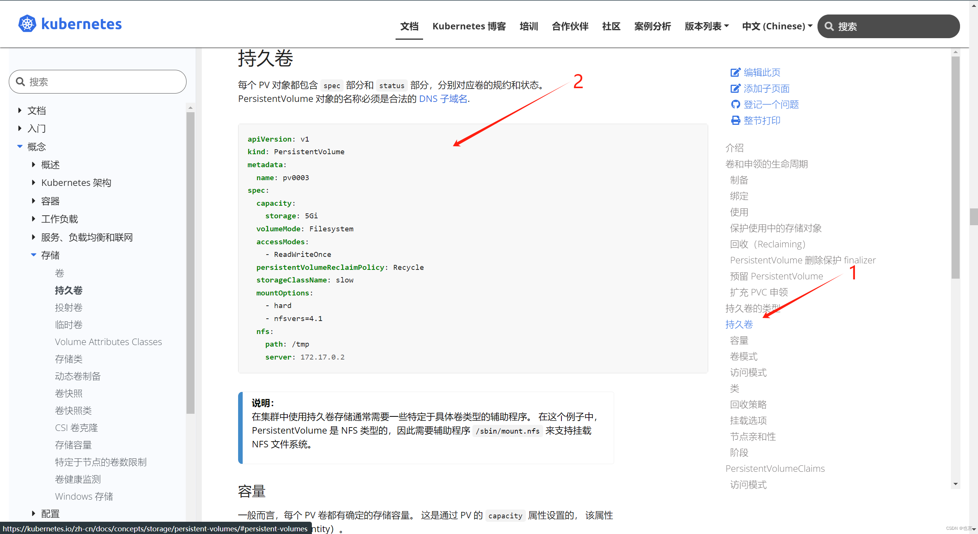Go to 培训 in the navbar
Image resolution: width=978 pixels, height=534 pixels.
pyautogui.click(x=529, y=26)
